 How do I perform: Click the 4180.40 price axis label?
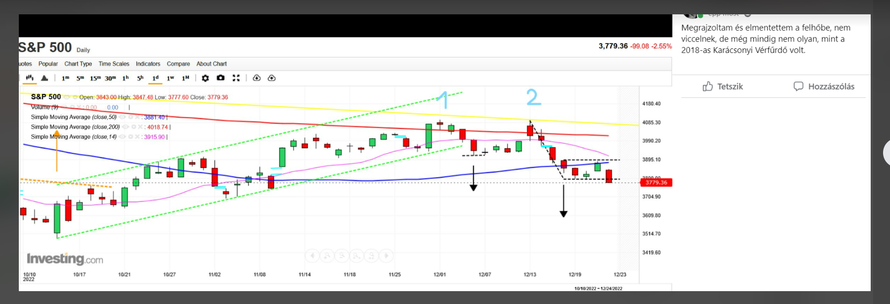point(651,104)
